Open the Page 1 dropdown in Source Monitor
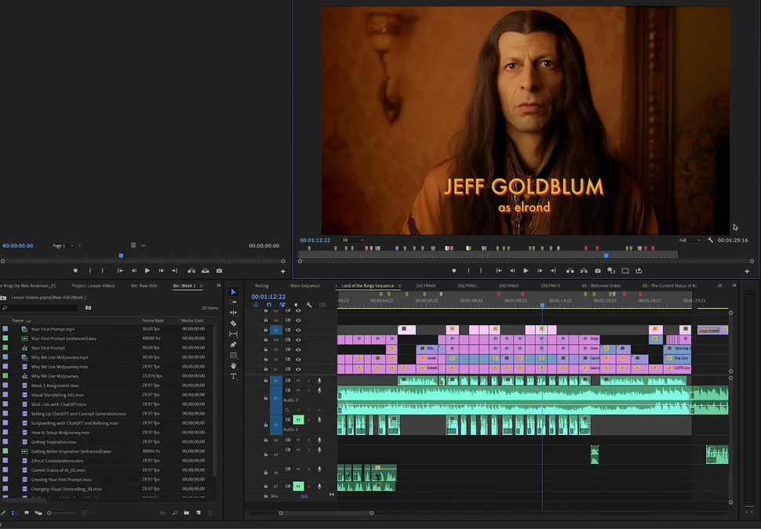 [x=63, y=246]
